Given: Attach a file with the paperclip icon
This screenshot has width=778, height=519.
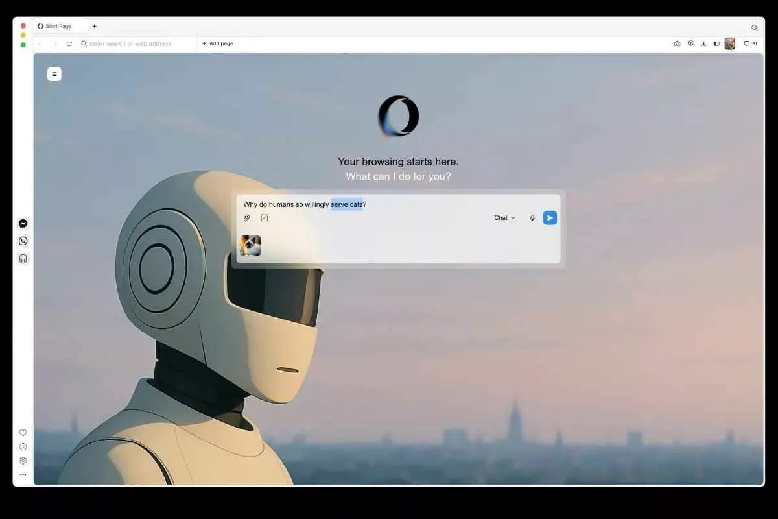Looking at the screenshot, I should [247, 217].
